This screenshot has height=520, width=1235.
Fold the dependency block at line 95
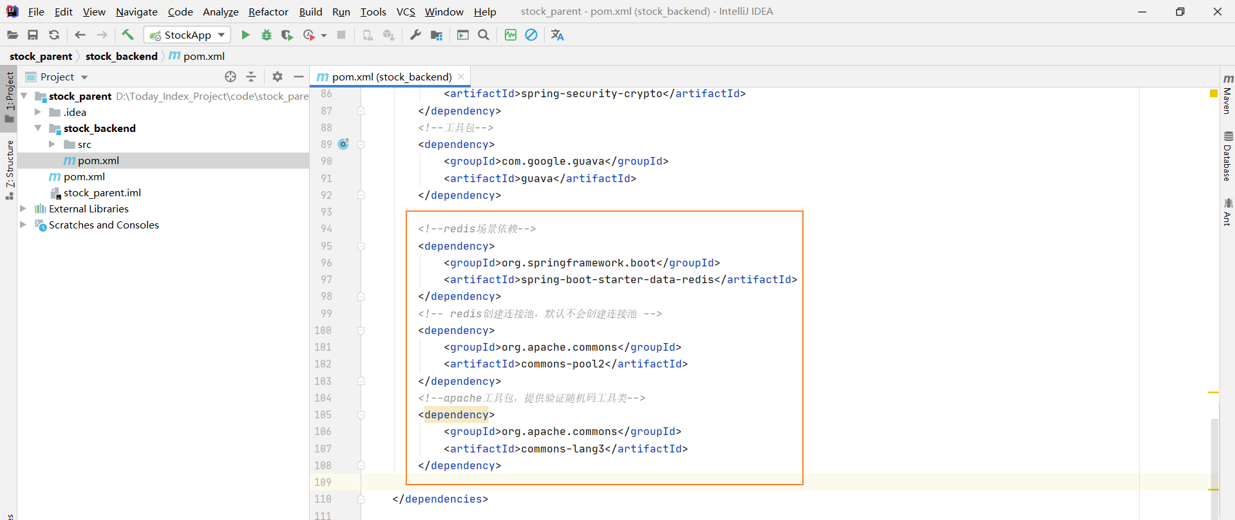coord(361,246)
